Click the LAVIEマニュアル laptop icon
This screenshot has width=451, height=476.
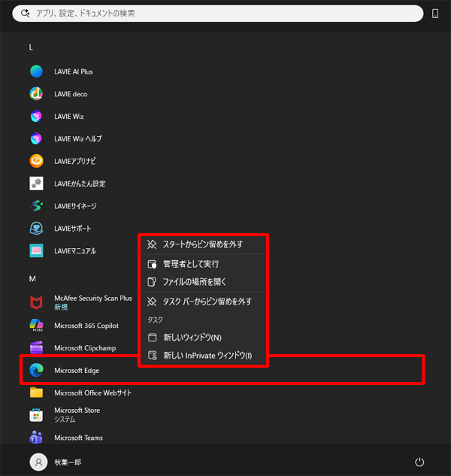coord(36,250)
